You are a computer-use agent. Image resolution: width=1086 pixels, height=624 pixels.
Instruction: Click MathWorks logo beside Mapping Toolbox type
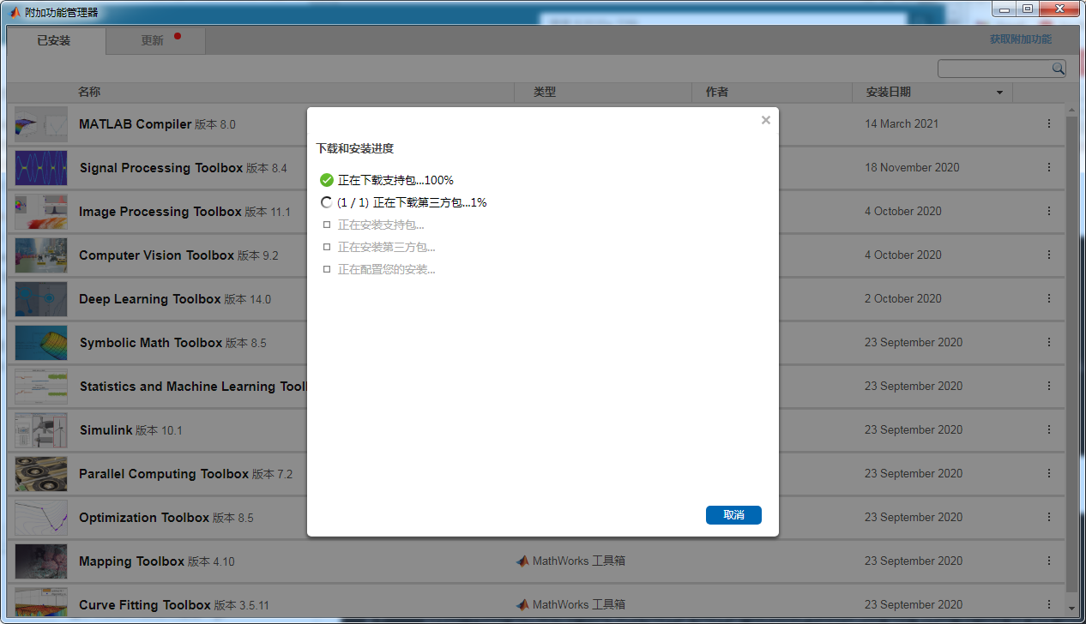click(x=522, y=561)
